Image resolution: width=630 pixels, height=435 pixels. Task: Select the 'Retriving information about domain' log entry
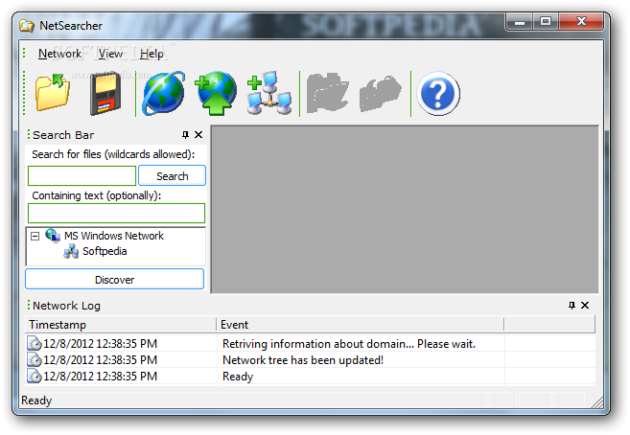coord(310,344)
